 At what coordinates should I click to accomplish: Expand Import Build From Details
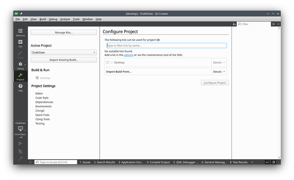pos(219,72)
